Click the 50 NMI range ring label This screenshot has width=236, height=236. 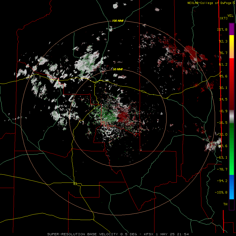point(118,69)
